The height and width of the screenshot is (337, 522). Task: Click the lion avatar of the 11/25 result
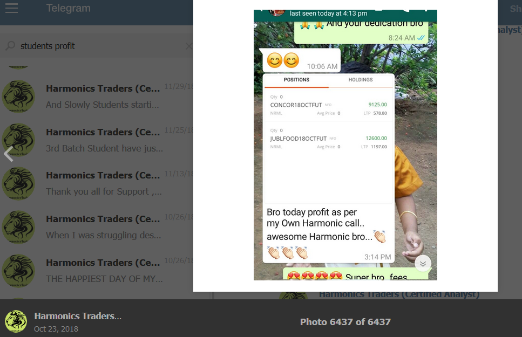(x=19, y=140)
